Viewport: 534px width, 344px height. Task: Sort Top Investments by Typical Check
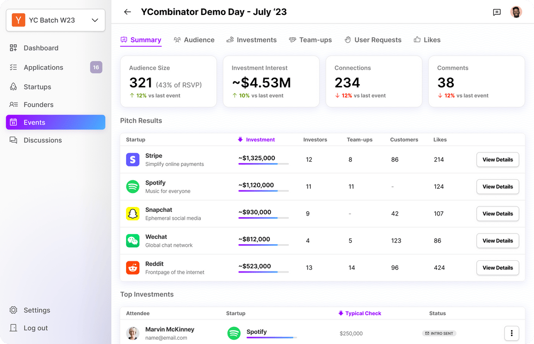tap(359, 314)
